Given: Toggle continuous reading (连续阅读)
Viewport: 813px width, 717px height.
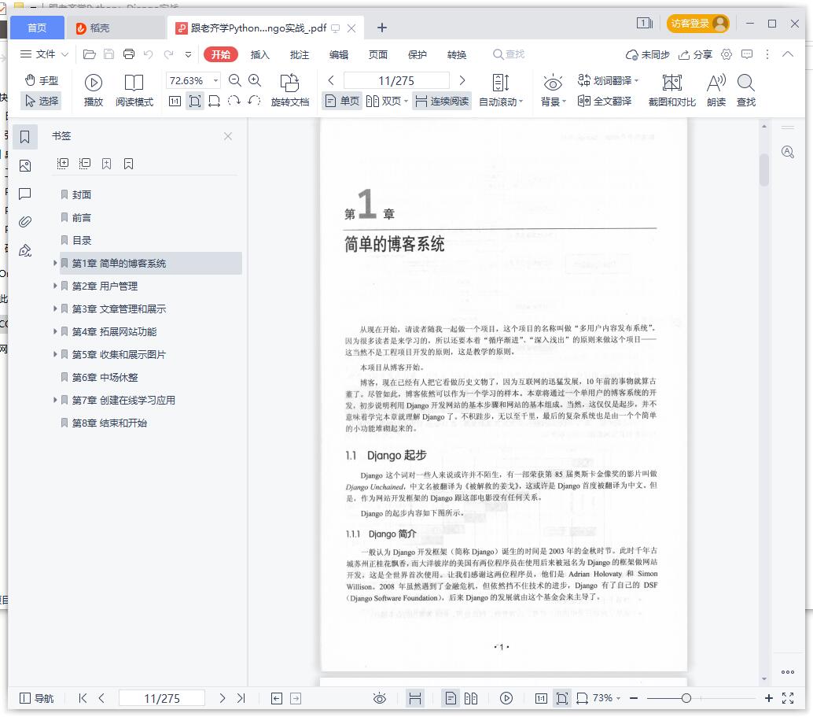Looking at the screenshot, I should (x=443, y=101).
